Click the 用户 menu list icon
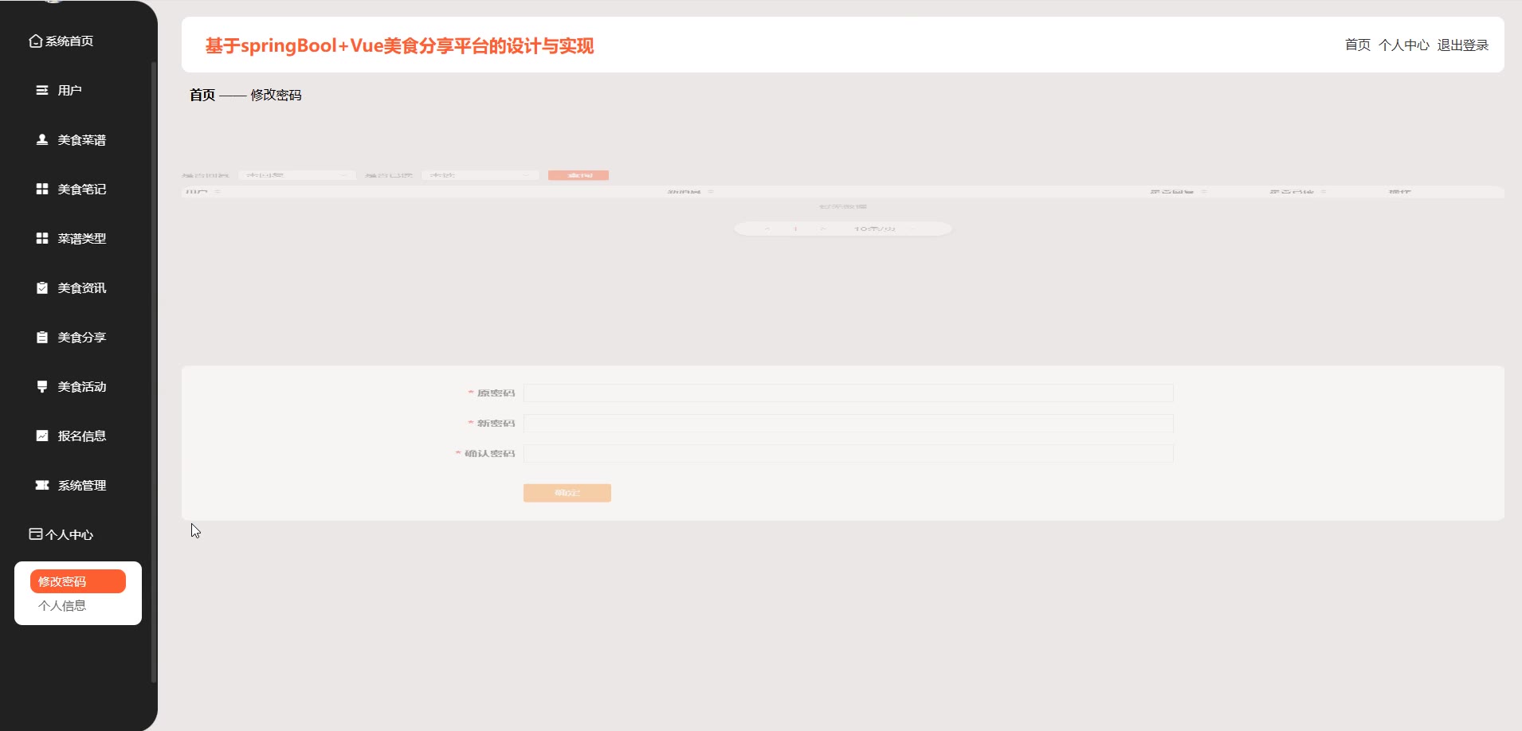Viewport: 1522px width, 731px height. tap(42, 90)
